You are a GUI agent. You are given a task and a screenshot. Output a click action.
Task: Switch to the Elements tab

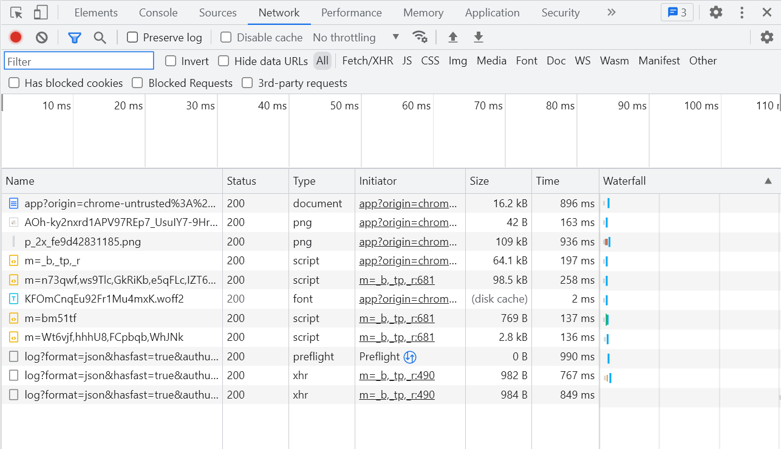tap(96, 12)
